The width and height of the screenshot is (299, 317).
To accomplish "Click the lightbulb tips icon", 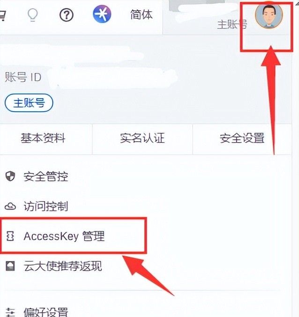I will [33, 14].
